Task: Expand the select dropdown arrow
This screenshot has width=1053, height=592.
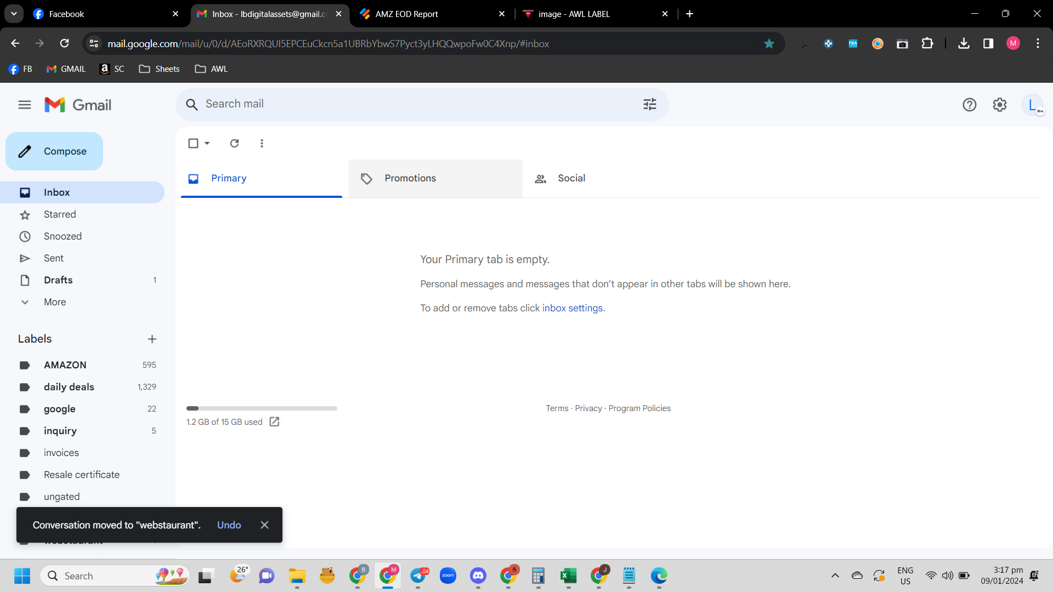Action: tap(207, 143)
